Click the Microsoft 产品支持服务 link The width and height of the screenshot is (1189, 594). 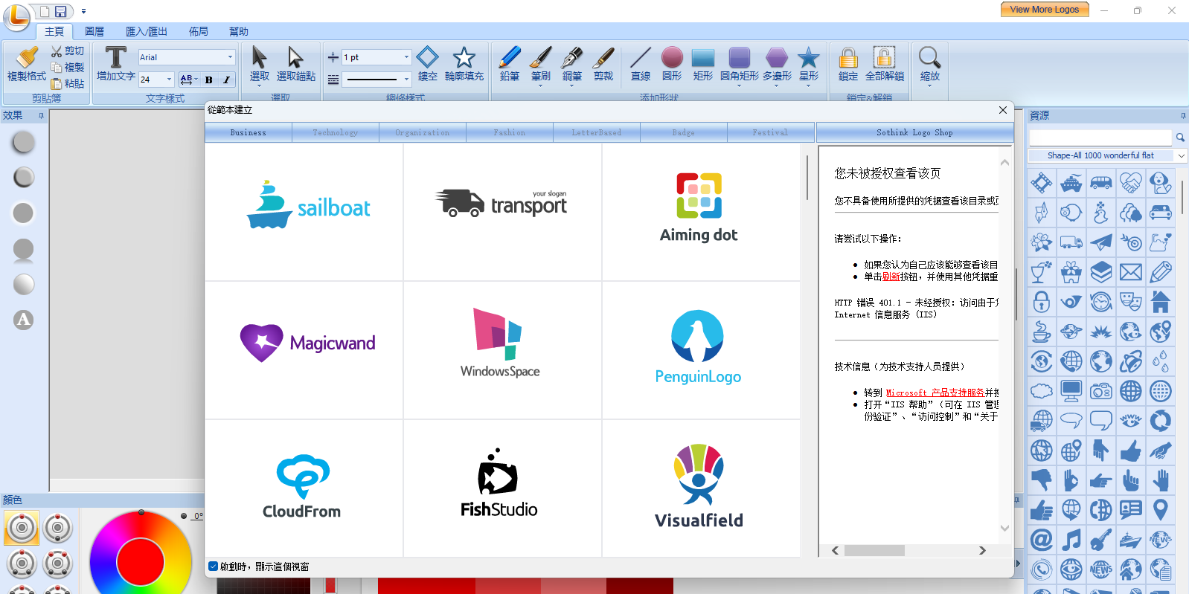(935, 393)
